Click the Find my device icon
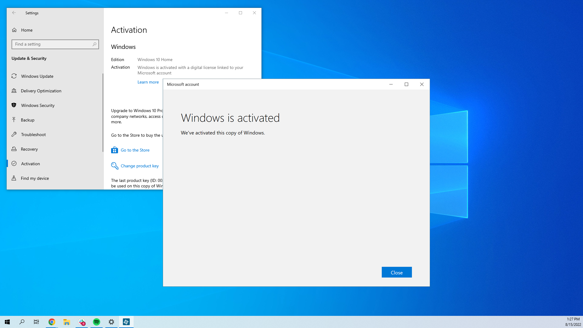 [14, 178]
